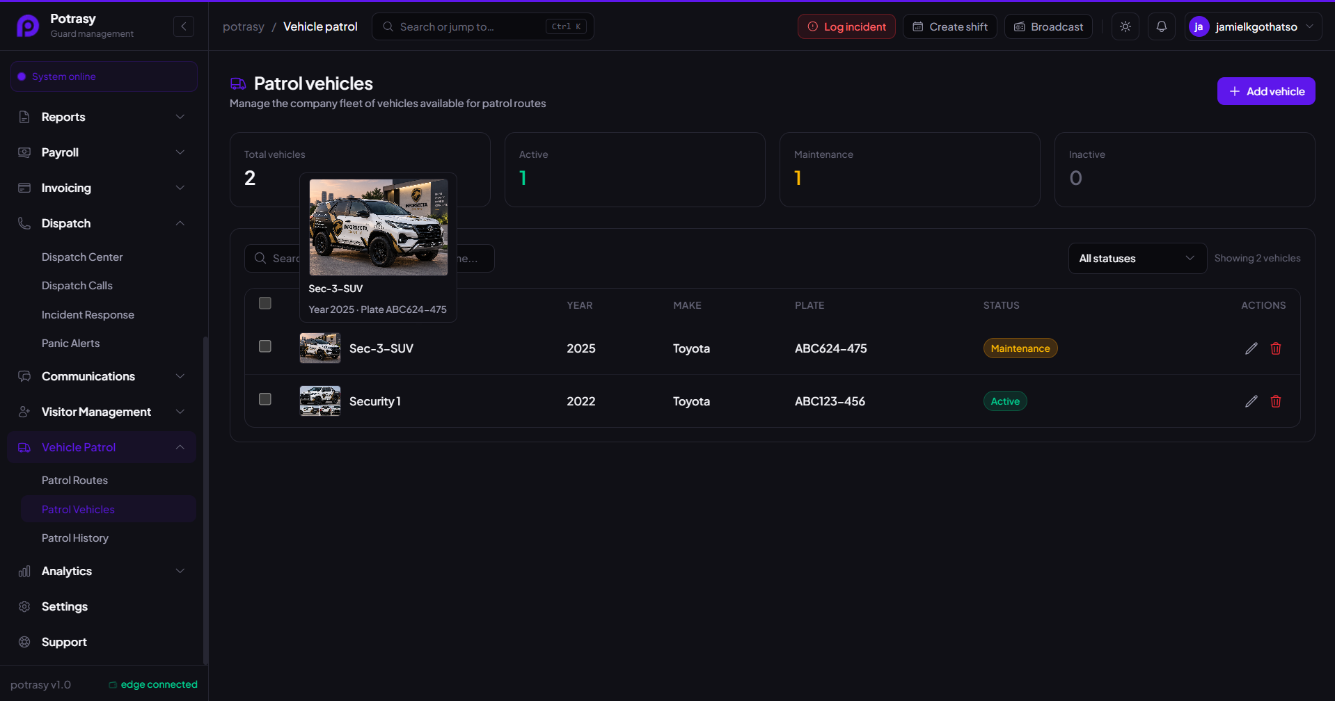This screenshot has height=701, width=1335.
Task: Collapse the sidebar with the arrow icon
Action: (184, 26)
